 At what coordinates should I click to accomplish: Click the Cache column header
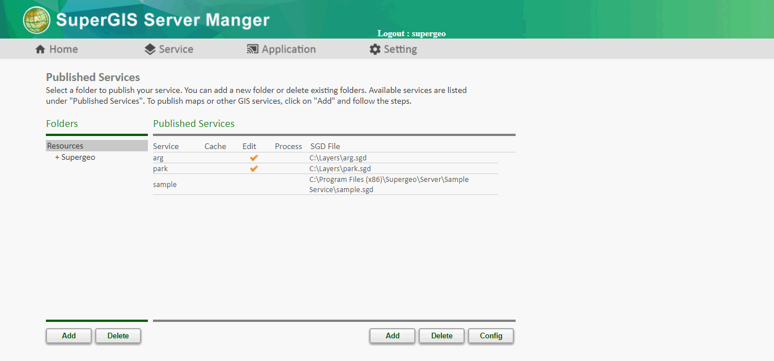(215, 146)
